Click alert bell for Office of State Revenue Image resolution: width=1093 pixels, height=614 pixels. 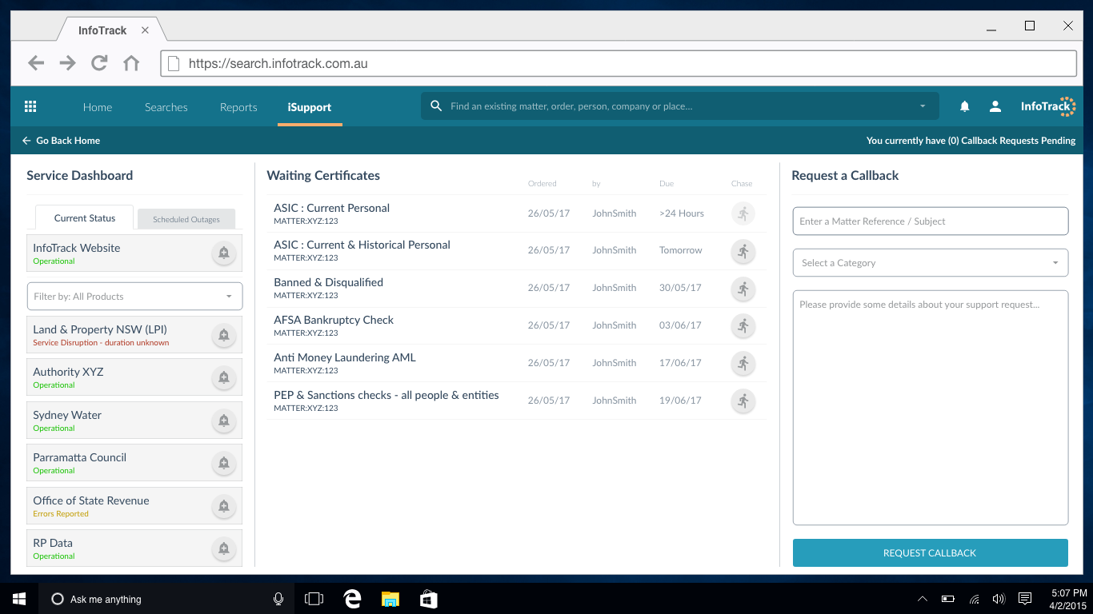224,506
